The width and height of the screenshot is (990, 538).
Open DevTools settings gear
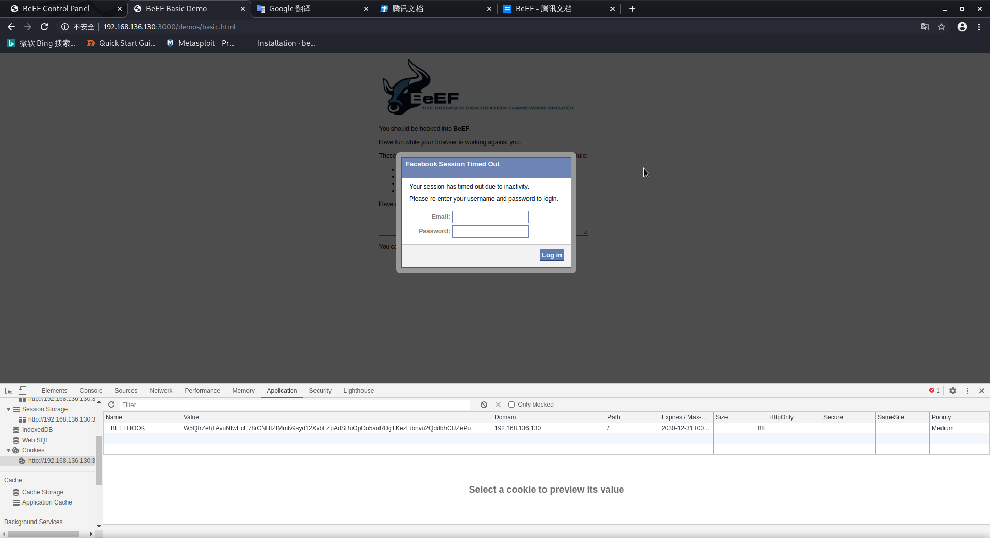coord(953,391)
